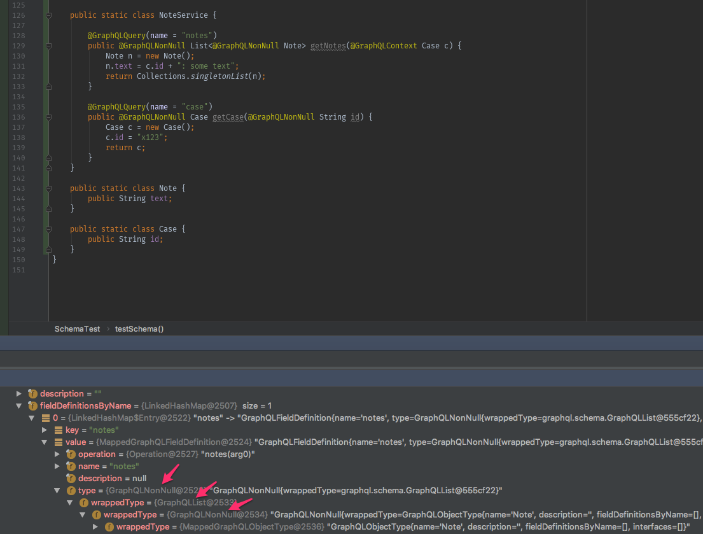Collapse the type GraphQLNonNull node
The width and height of the screenshot is (703, 534).
[57, 491]
